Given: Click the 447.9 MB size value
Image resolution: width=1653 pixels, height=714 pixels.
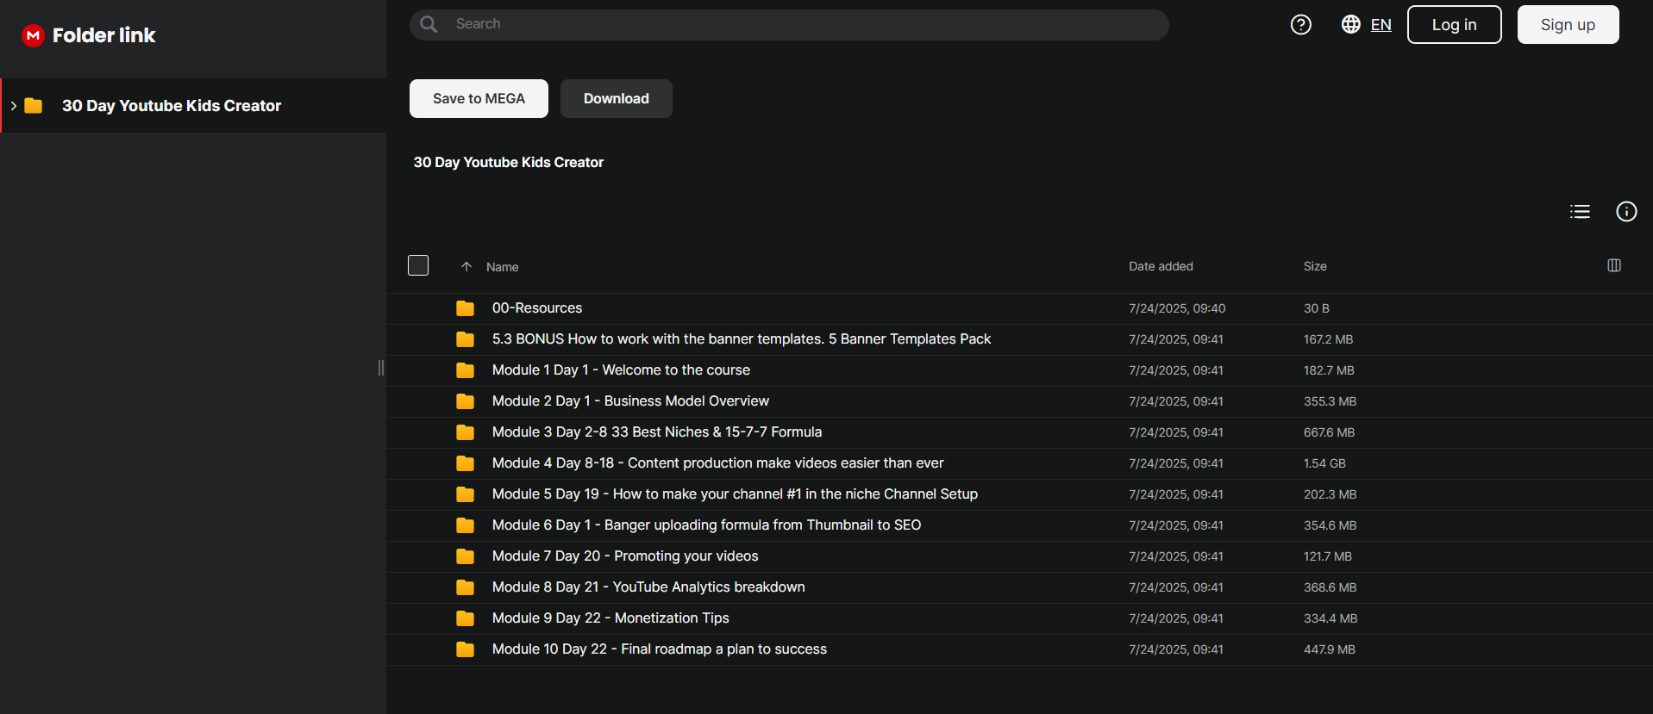Looking at the screenshot, I should (x=1330, y=649).
